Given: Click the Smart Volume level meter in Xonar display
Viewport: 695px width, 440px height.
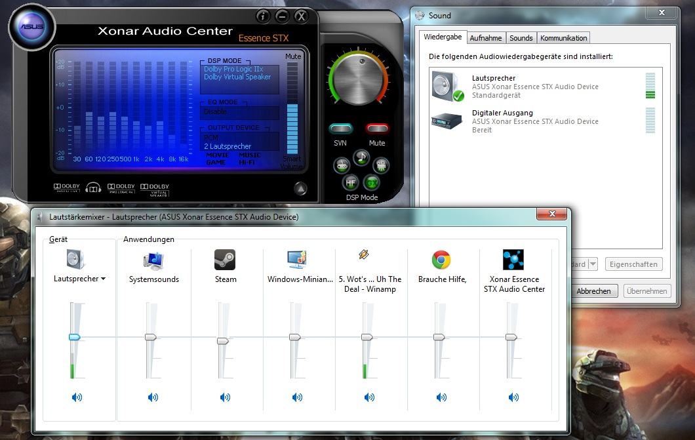Looking at the screenshot, I should pyautogui.click(x=292, y=108).
